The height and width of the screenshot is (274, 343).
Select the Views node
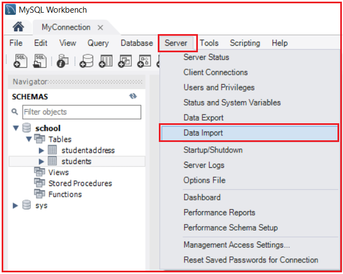(x=58, y=172)
